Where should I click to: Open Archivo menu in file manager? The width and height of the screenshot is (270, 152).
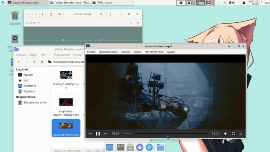(21, 54)
